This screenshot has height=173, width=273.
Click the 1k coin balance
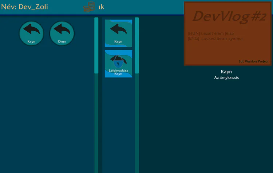coord(101,7)
